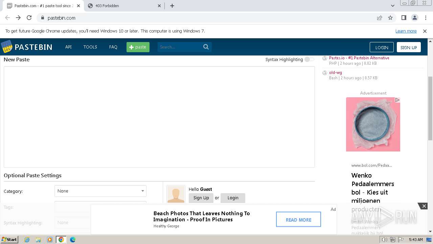
Task: Open the Pastes.io paste link
Action: [x=359, y=58]
